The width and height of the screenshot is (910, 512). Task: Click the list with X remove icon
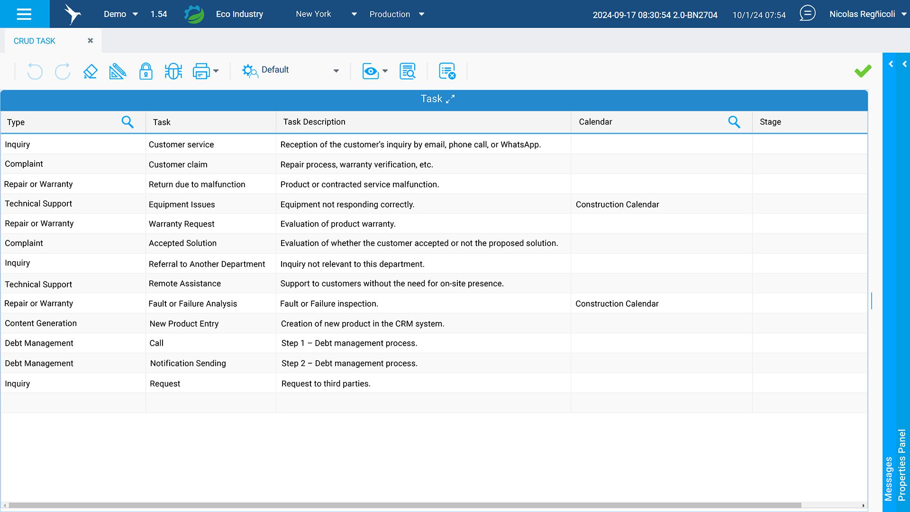pos(446,71)
